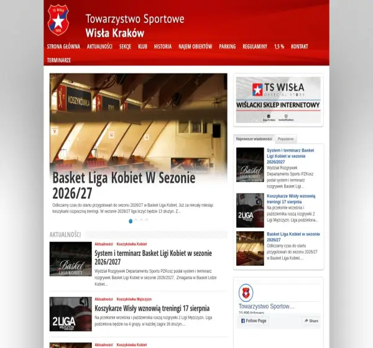Open the Aktualności section heading
Image resolution: width=373 pixels, height=348 pixels.
65,234
